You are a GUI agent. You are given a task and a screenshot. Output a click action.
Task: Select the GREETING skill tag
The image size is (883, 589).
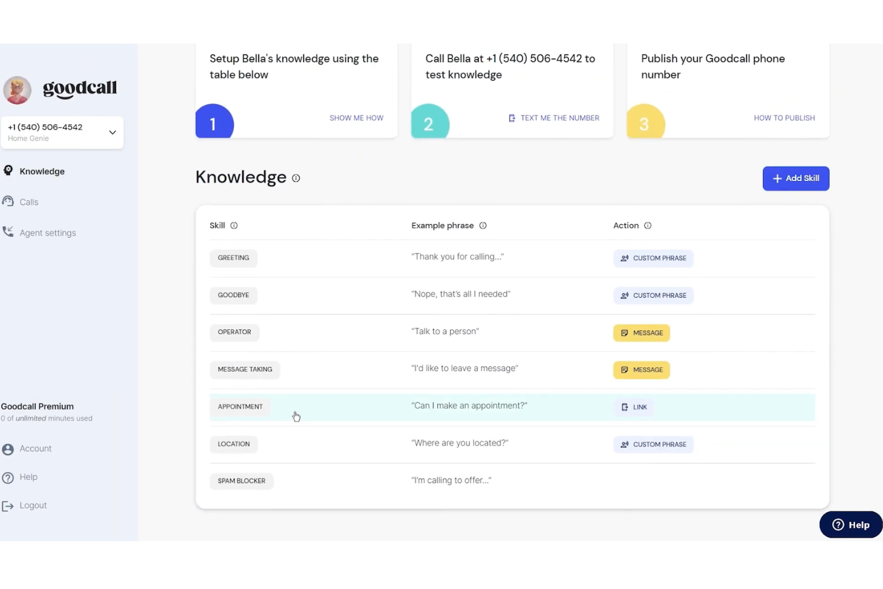point(233,258)
